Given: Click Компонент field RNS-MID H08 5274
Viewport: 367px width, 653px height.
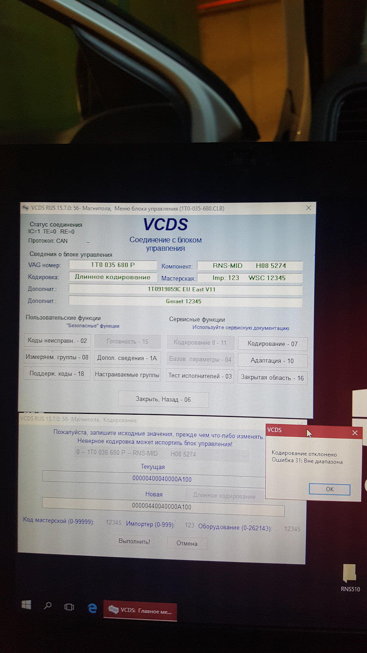Looking at the screenshot, I should click(x=250, y=265).
